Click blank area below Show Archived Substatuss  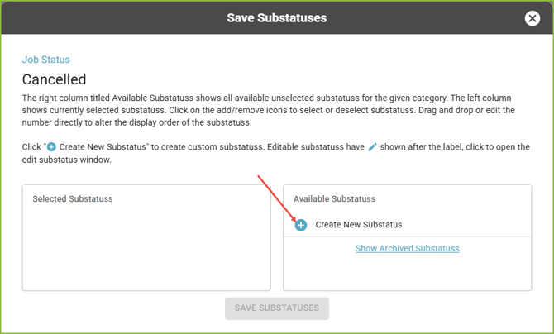(407, 272)
